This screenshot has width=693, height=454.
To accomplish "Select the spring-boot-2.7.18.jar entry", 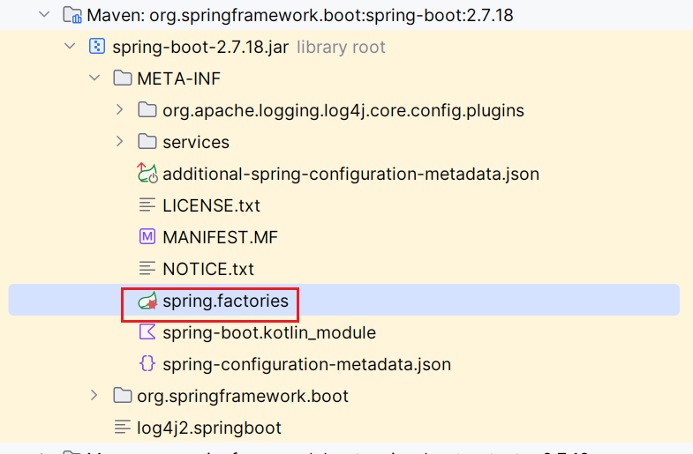I will coord(200,48).
